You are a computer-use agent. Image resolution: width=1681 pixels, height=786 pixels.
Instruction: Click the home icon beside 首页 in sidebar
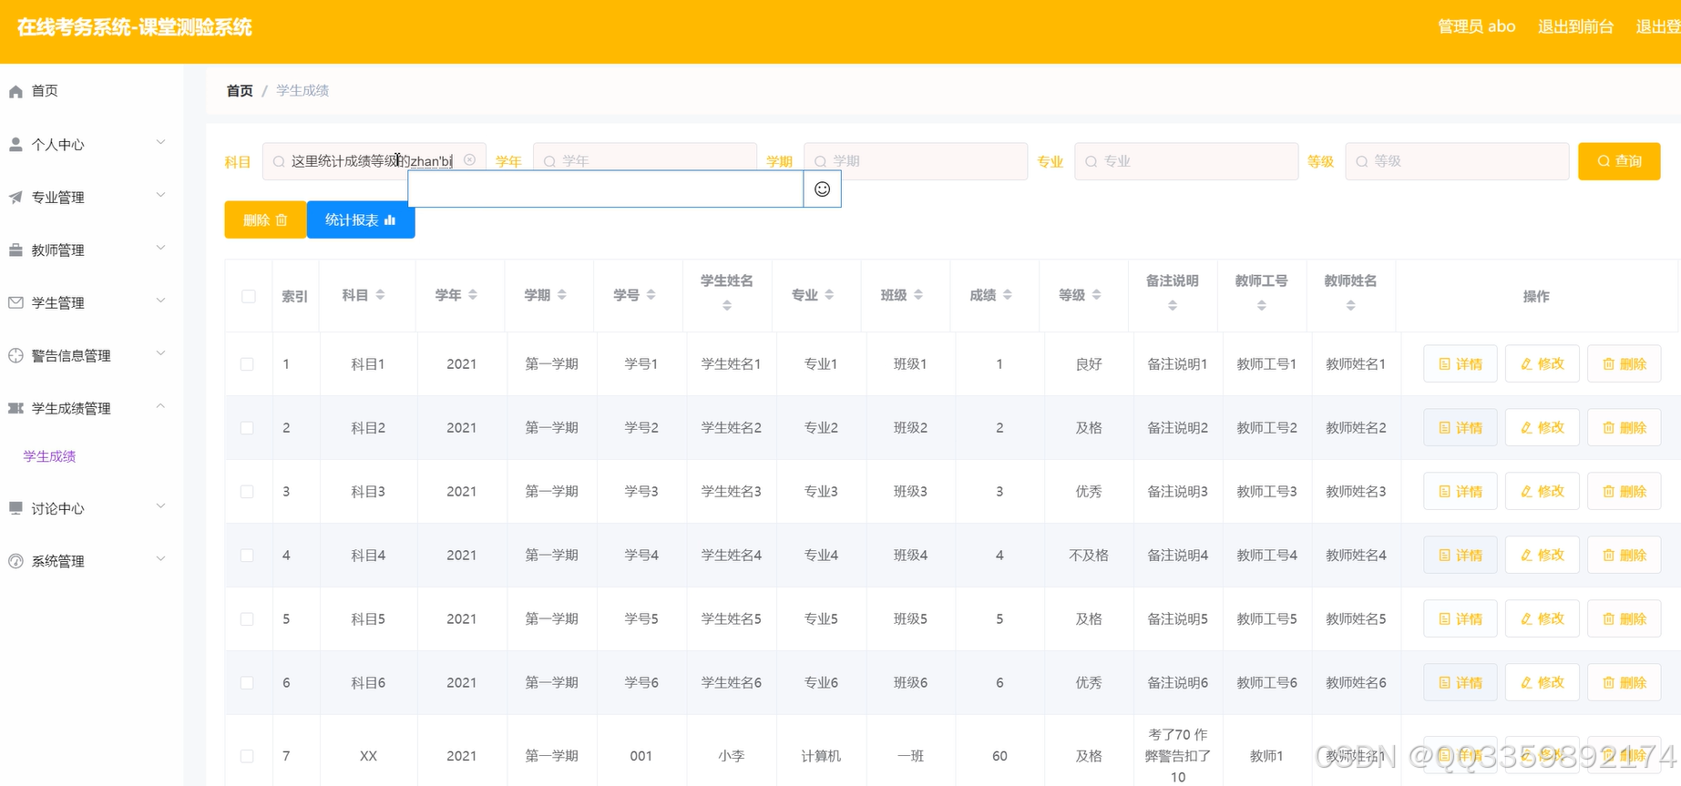[15, 91]
